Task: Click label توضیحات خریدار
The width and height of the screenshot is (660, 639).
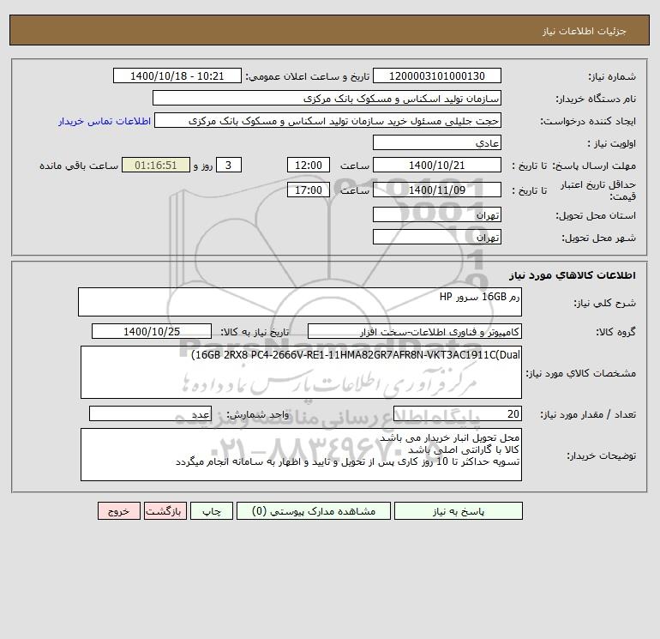Action: tap(601, 455)
